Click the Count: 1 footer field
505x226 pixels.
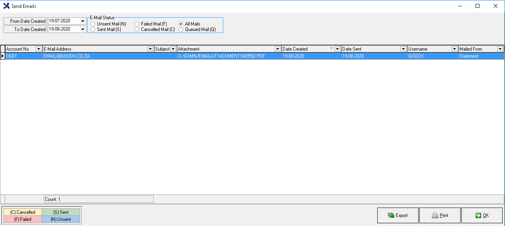(98, 199)
